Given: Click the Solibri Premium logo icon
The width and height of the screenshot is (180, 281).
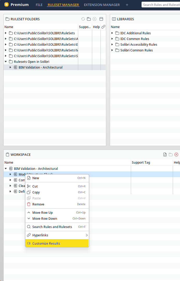Looking at the screenshot, I should (6, 4).
